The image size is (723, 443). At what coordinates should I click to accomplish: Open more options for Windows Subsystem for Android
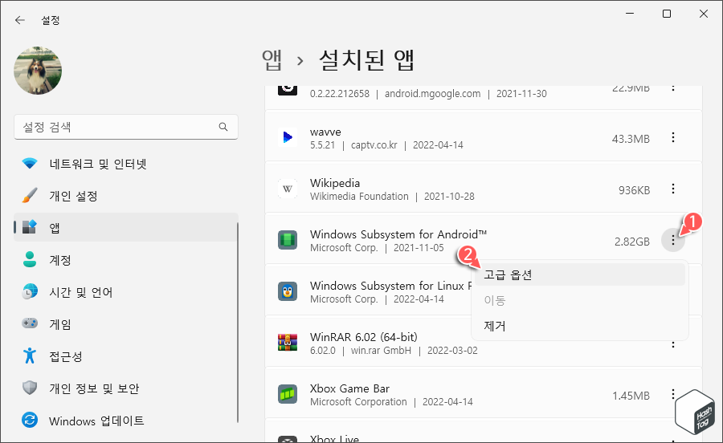672,240
